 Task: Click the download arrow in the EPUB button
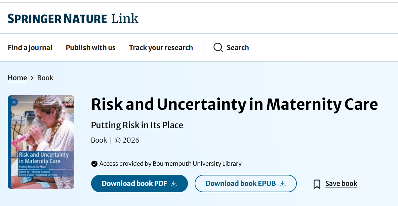pyautogui.click(x=283, y=184)
